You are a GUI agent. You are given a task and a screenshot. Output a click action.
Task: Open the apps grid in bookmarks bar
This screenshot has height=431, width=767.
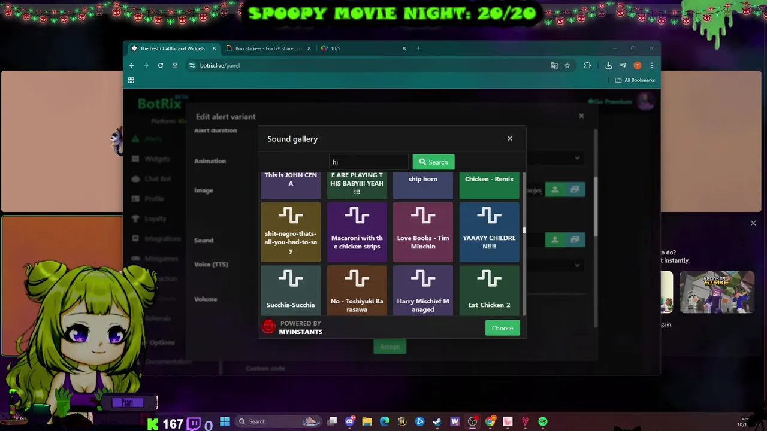131,80
